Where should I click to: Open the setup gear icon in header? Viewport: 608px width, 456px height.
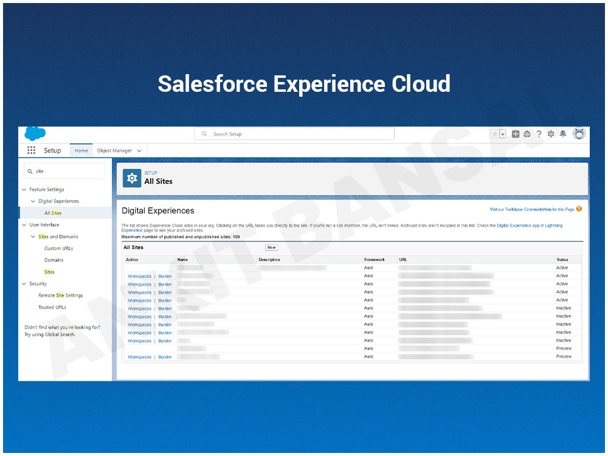tap(551, 134)
